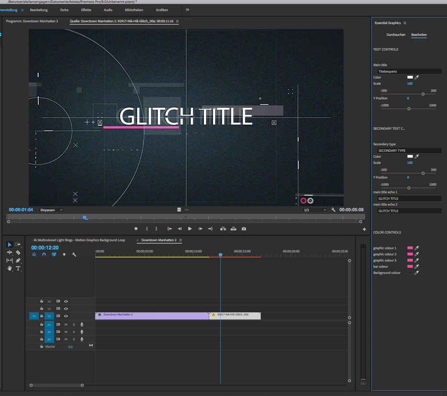The width and height of the screenshot is (447, 396).
Task: Open monitor settings wrench icon
Action: pos(333,210)
